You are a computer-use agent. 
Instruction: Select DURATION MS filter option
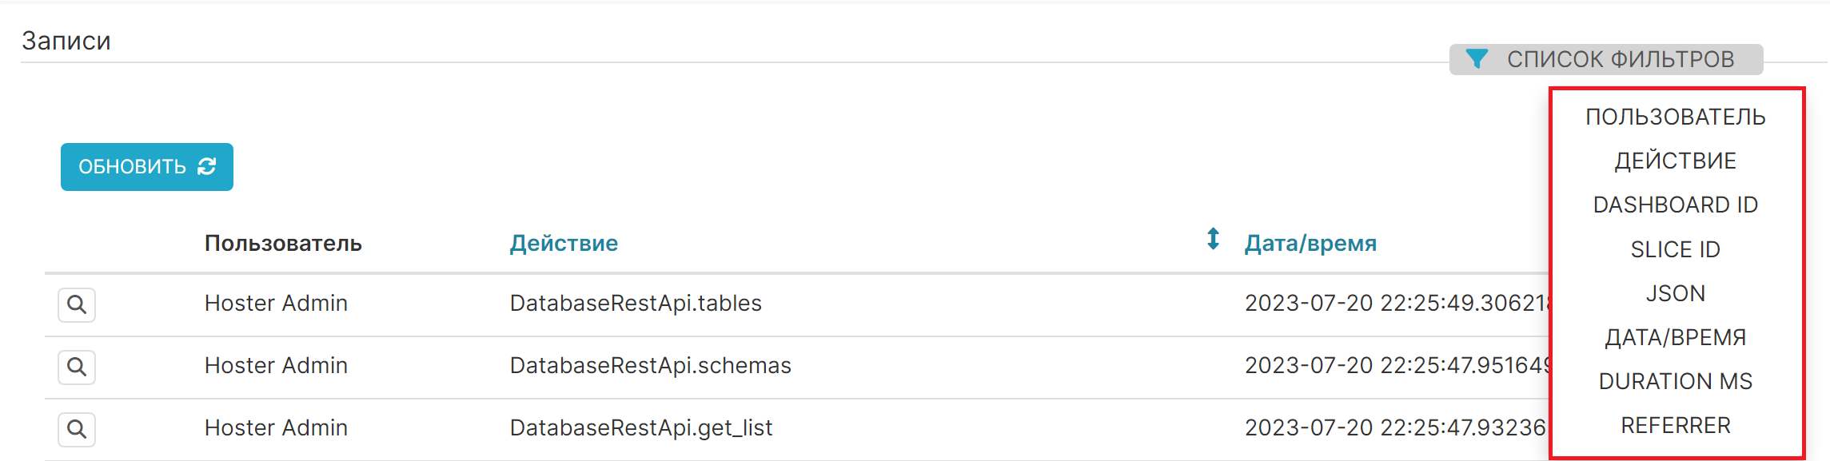[1676, 381]
